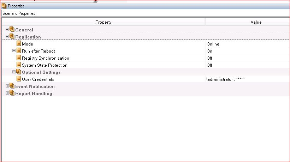This screenshot has width=290, height=162.
Task: Open the dropdown arrow above the Properties panel
Action: [95, 1]
